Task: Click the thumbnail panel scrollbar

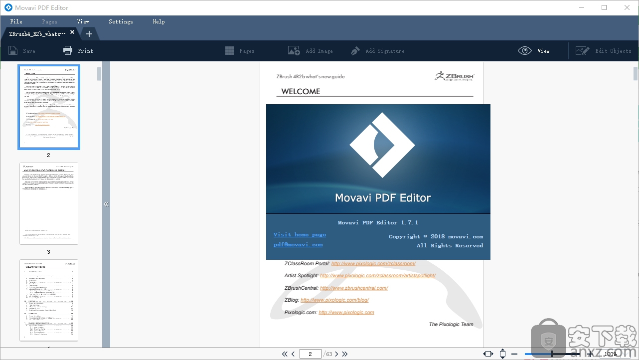Action: click(99, 73)
